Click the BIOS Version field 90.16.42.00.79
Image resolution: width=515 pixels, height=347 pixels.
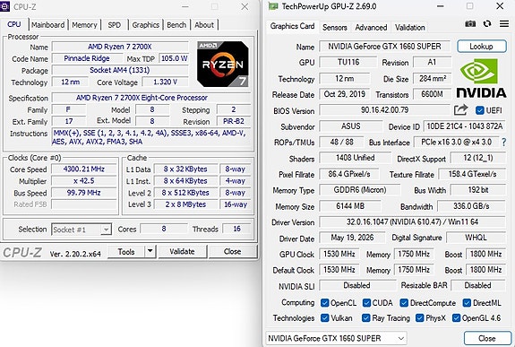click(x=384, y=110)
